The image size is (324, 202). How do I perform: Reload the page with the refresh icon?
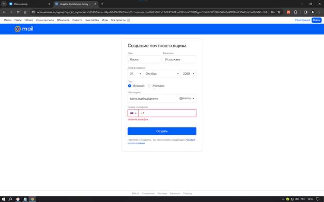coord(18,12)
